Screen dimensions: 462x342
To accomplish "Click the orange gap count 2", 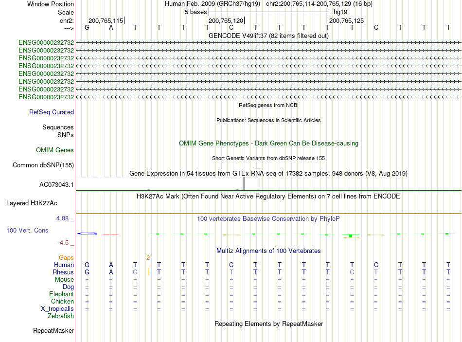I will pyautogui.click(x=148, y=258).
